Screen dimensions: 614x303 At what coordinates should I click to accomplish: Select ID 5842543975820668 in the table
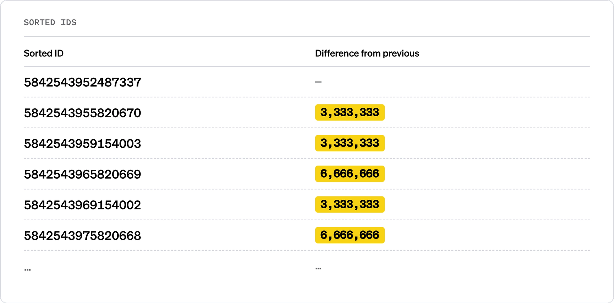83,236
